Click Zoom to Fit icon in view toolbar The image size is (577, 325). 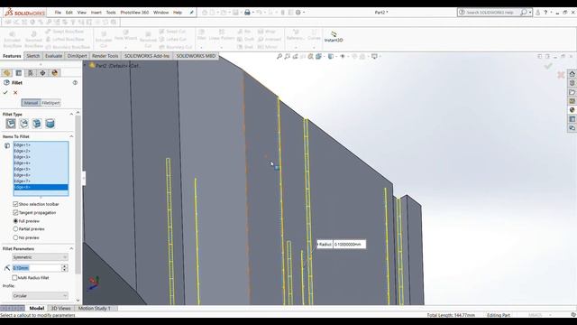279,56
